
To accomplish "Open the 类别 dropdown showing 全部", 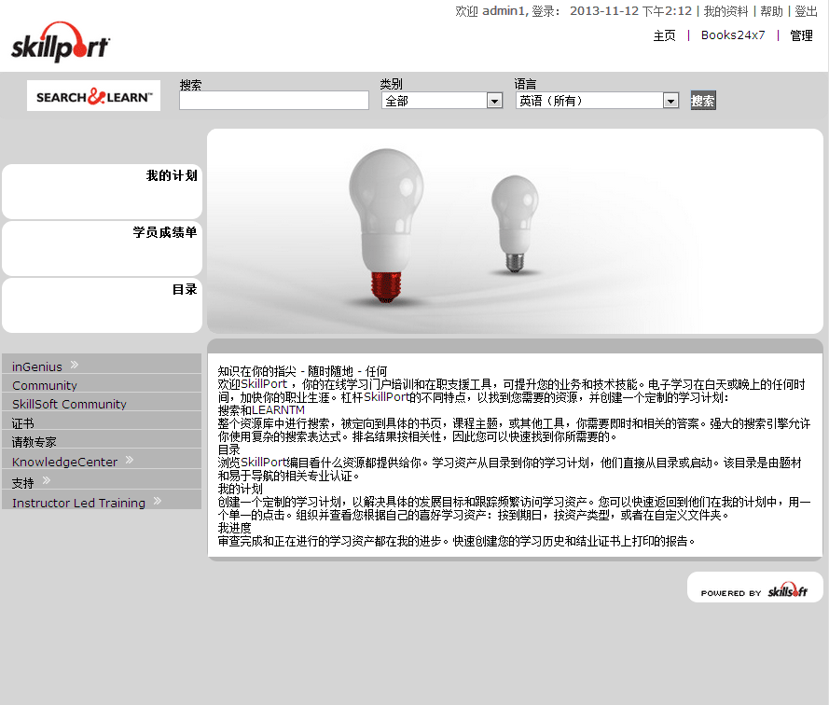I will [x=442, y=101].
